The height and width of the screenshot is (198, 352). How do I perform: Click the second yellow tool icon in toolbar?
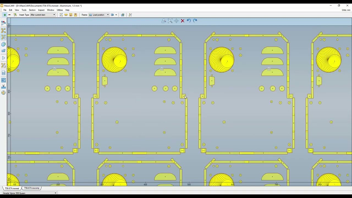(x=66, y=15)
